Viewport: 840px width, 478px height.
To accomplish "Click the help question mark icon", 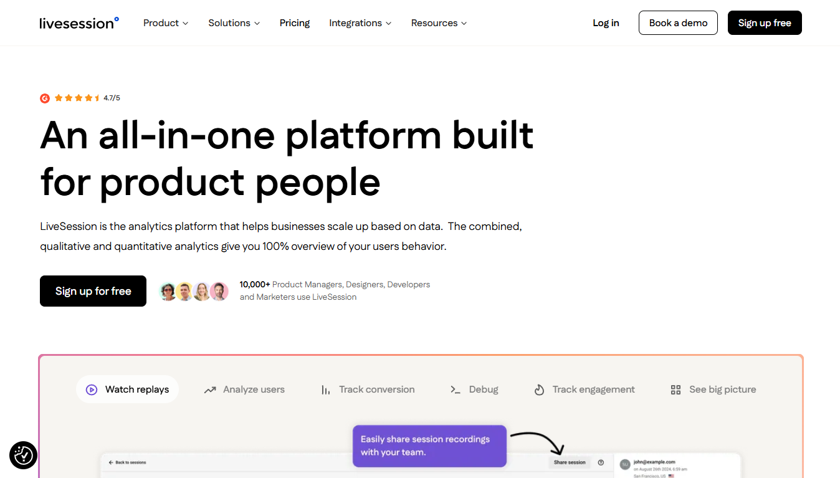I will coord(601,462).
